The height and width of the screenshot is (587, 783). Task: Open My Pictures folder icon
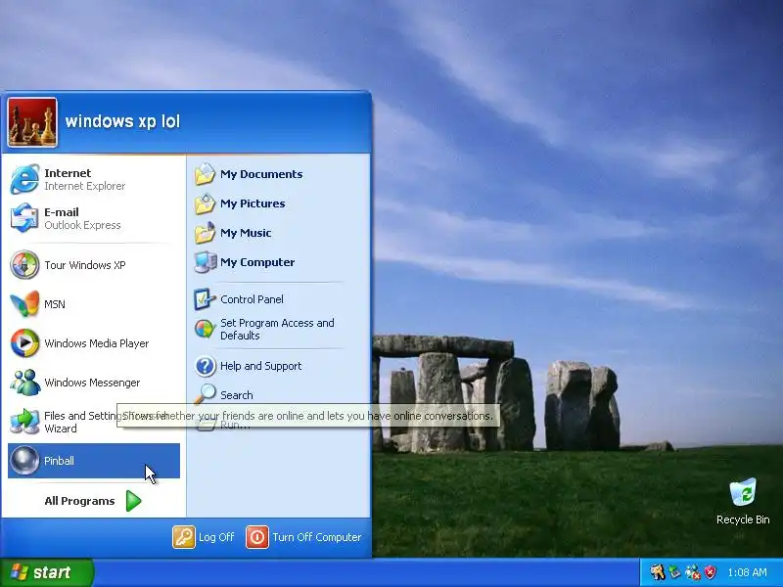205,203
